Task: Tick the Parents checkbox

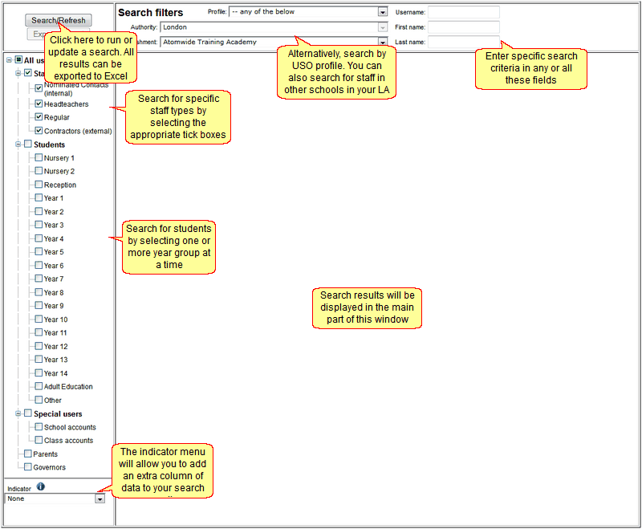Action: pyautogui.click(x=28, y=454)
